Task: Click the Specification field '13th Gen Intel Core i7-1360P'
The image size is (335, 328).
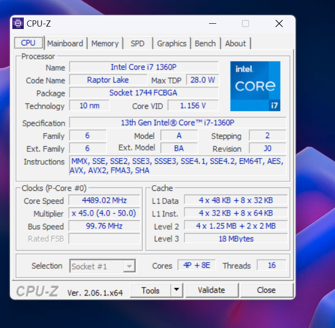Action: [x=178, y=123]
